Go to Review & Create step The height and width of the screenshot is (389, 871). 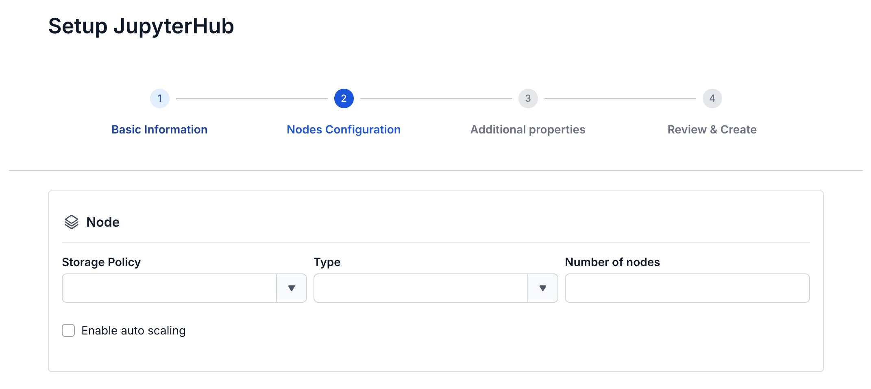[712, 129]
